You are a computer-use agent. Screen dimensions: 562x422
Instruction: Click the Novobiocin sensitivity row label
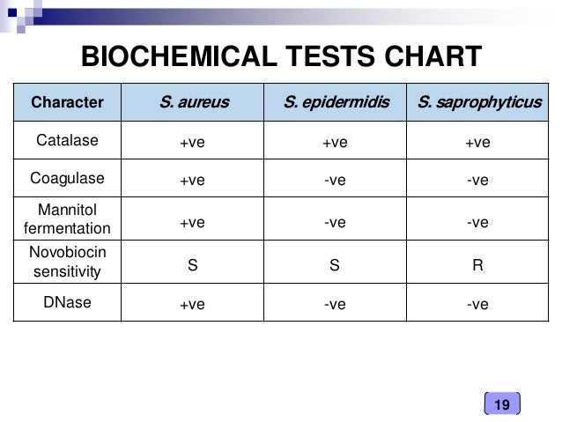67,262
